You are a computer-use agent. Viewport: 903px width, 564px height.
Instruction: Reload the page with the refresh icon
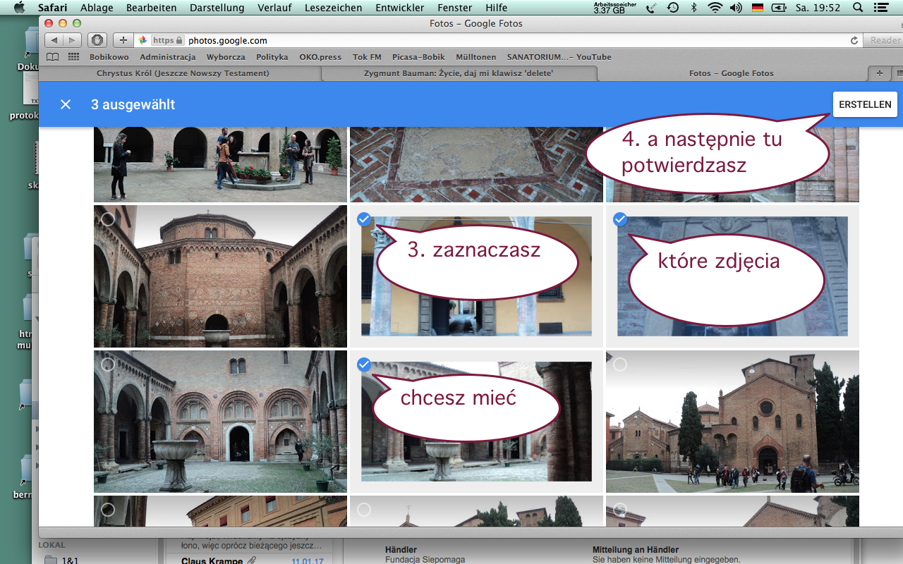coord(854,40)
